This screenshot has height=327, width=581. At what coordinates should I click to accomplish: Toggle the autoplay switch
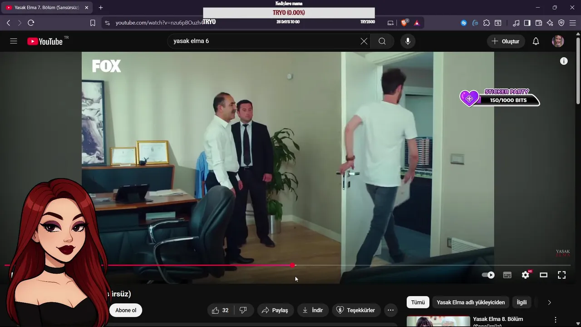[488, 275]
